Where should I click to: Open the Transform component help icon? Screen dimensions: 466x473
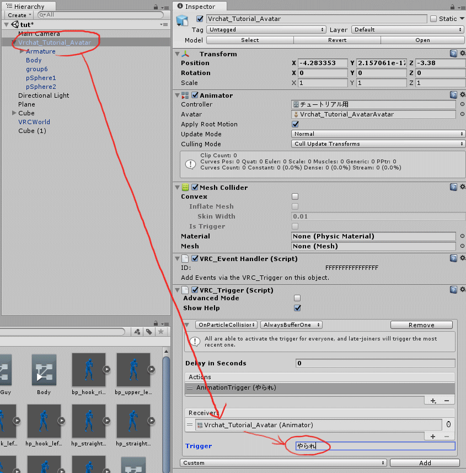[x=453, y=54]
